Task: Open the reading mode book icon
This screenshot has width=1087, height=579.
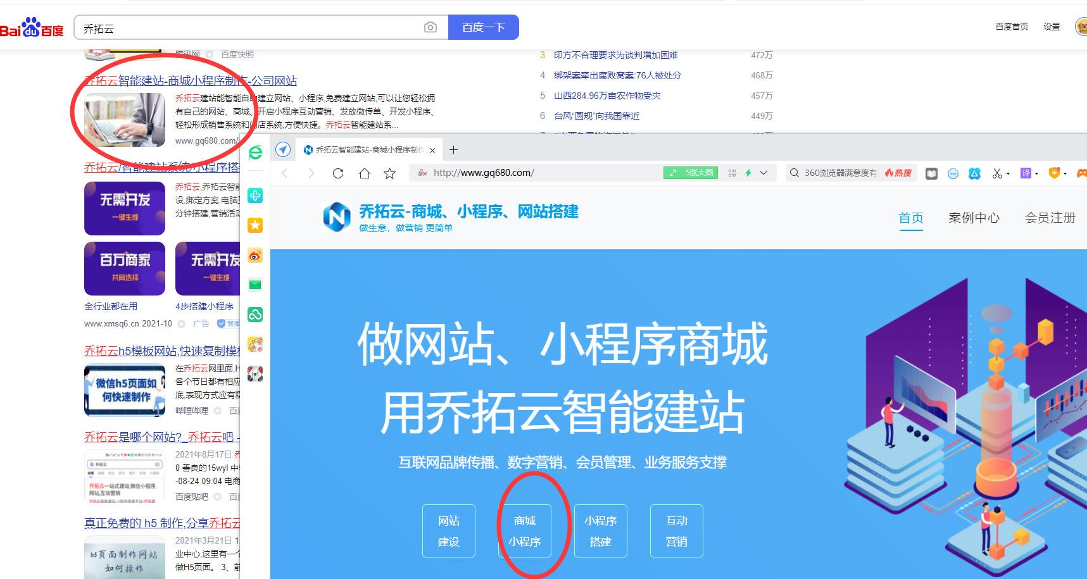Action: [931, 173]
